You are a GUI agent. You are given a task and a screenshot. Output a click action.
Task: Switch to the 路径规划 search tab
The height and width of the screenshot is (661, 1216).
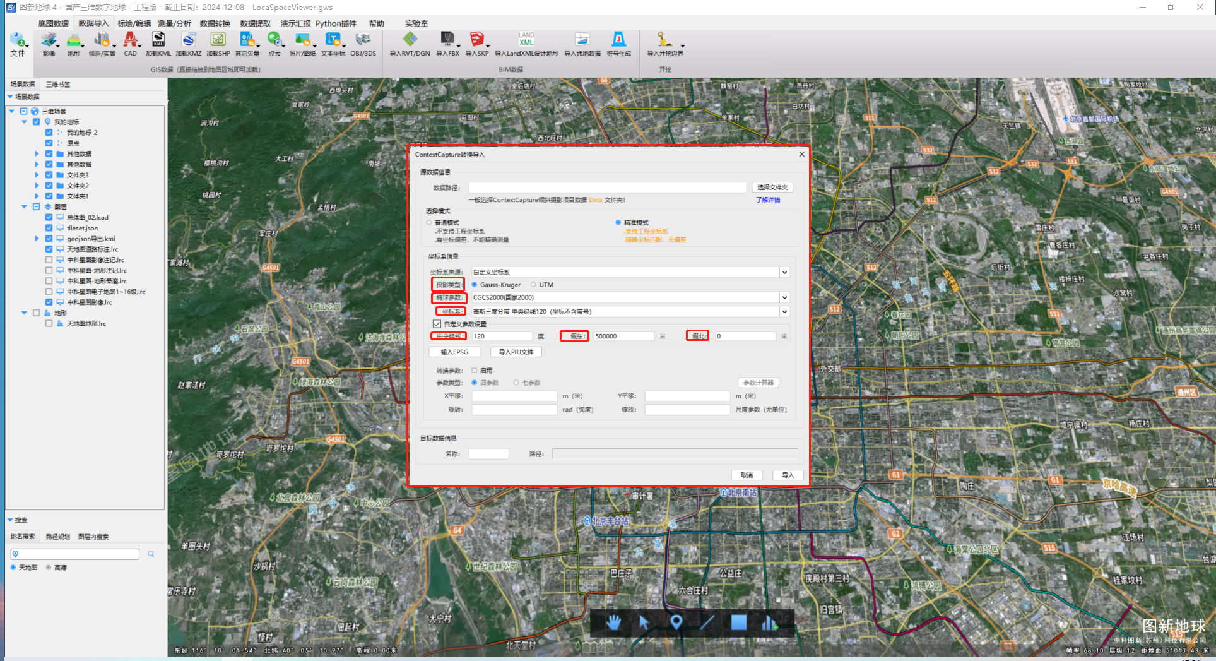pos(57,537)
